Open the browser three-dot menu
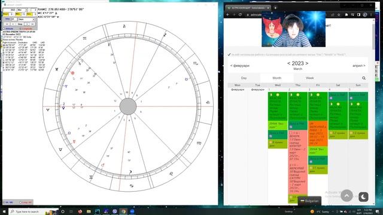The width and height of the screenshot is (383, 215). [x=371, y=14]
